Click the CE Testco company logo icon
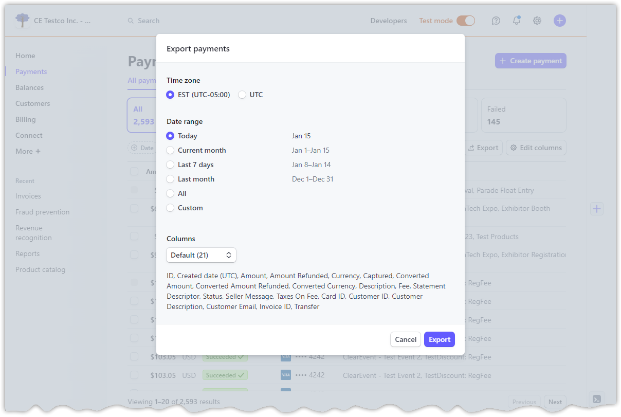621x417 pixels. click(23, 20)
